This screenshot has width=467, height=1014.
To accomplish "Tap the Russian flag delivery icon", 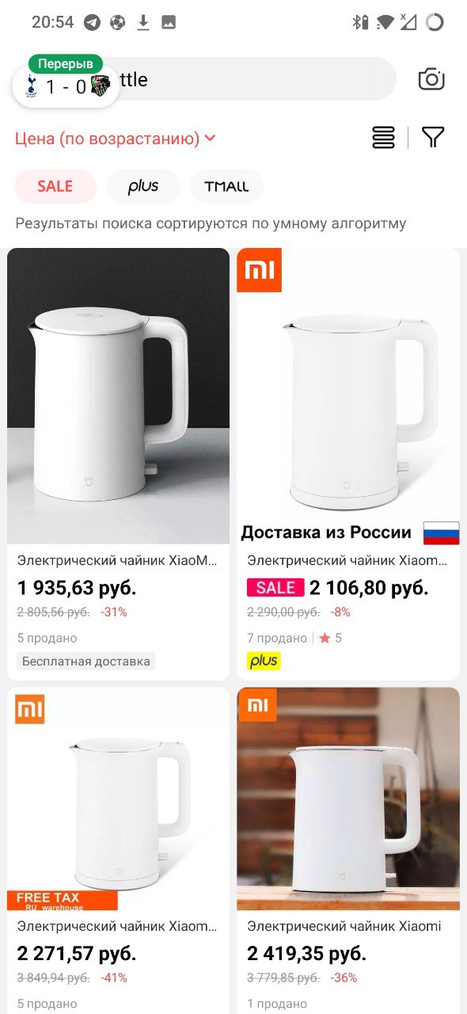I will [x=442, y=533].
